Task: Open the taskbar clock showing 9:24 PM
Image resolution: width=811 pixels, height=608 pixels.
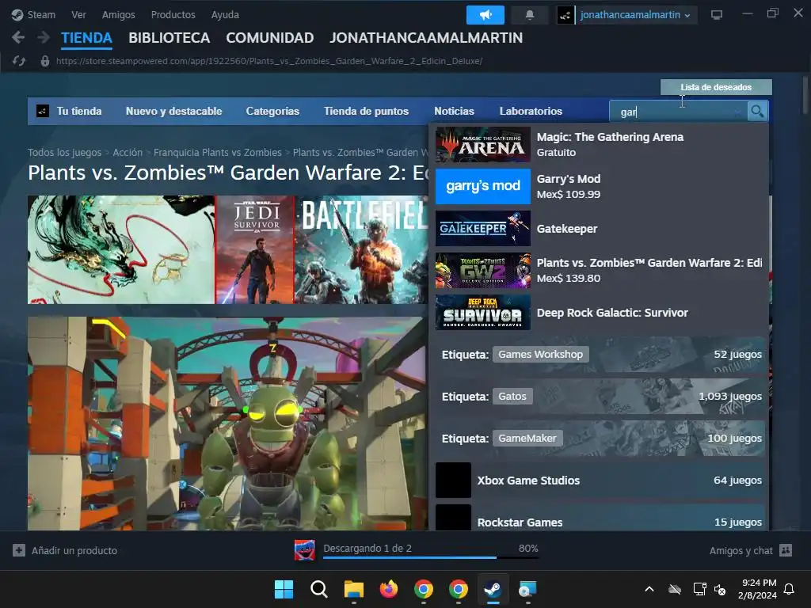Action: tap(757, 589)
